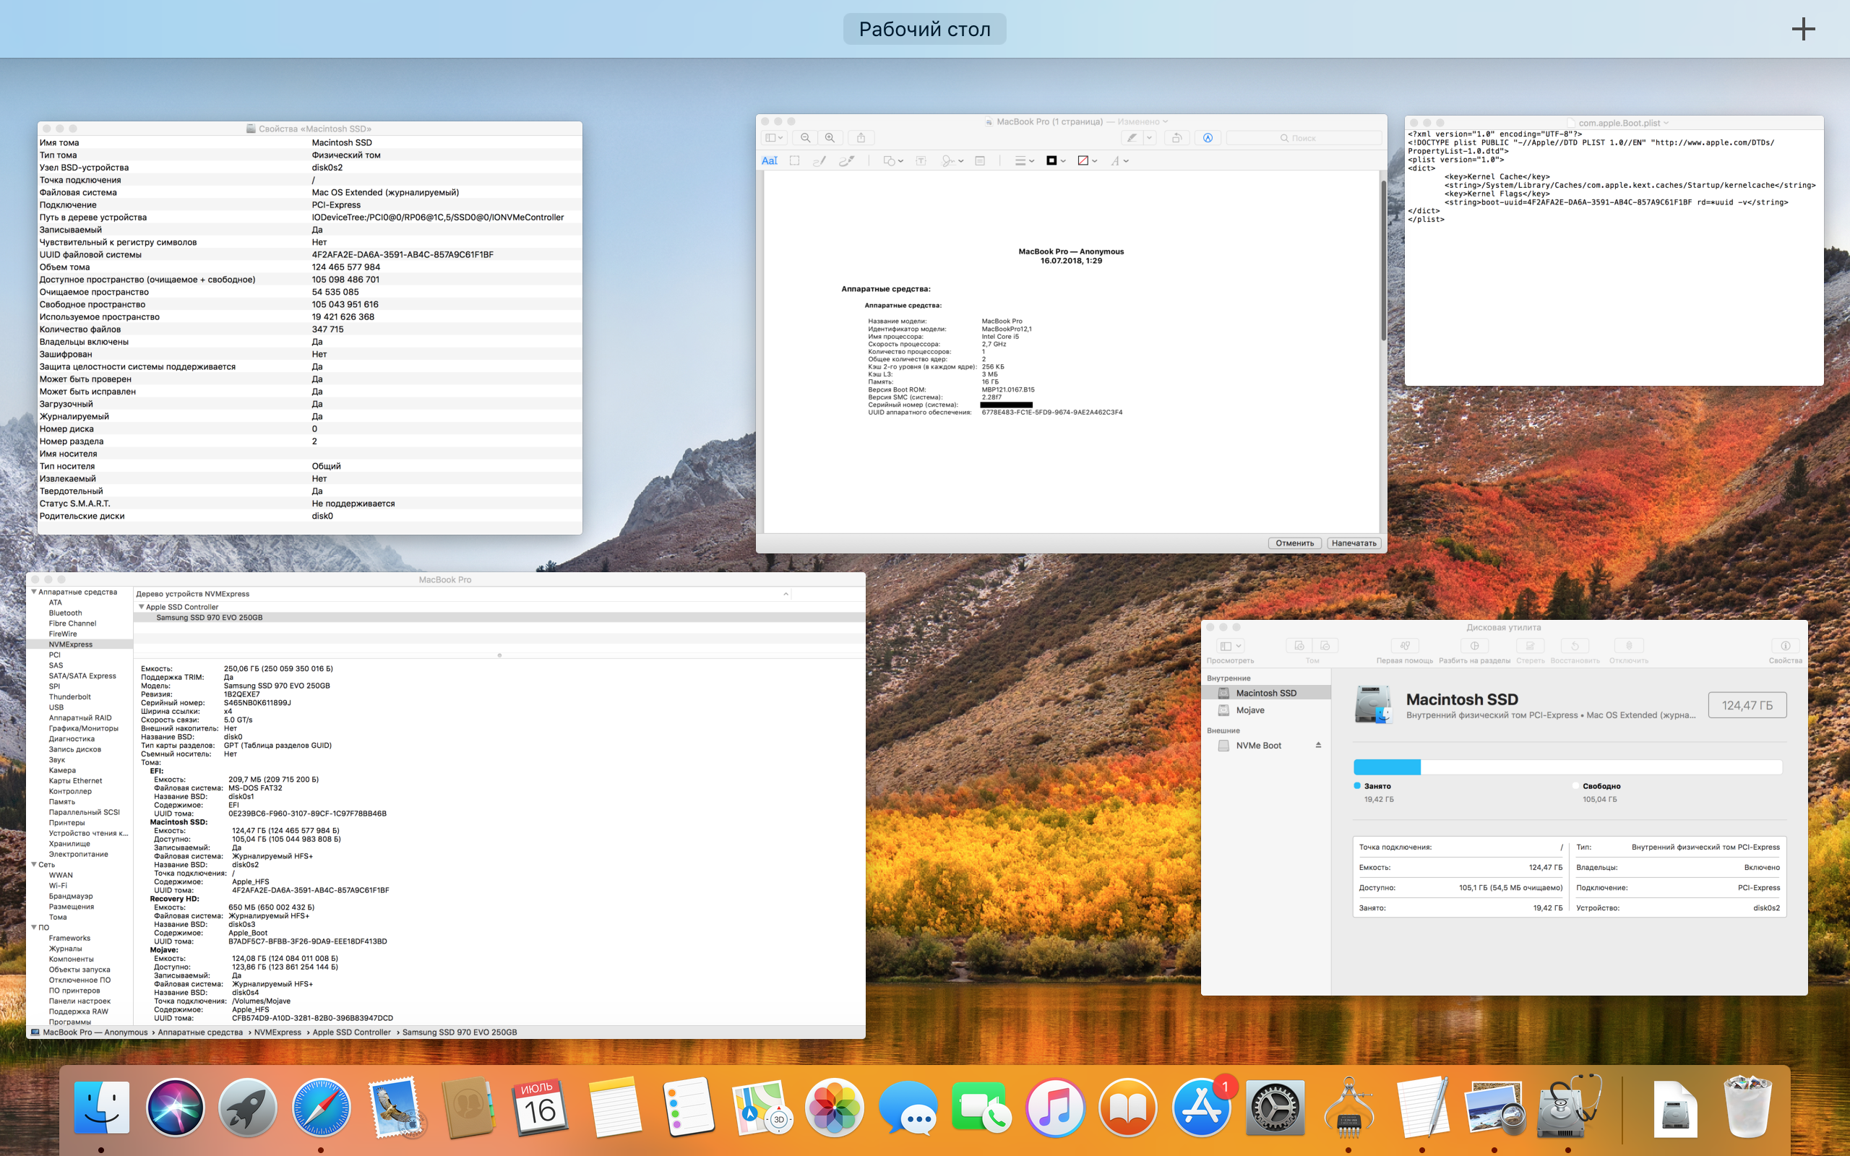The width and height of the screenshot is (1850, 1156).
Task: Select Thunderbolt in System Information sidebar
Action: (69, 696)
